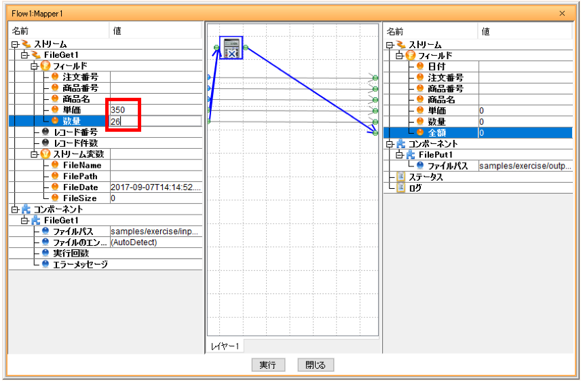Select the right 商品番号 field
Viewport: 581px width, 381px height.
(x=478, y=88)
